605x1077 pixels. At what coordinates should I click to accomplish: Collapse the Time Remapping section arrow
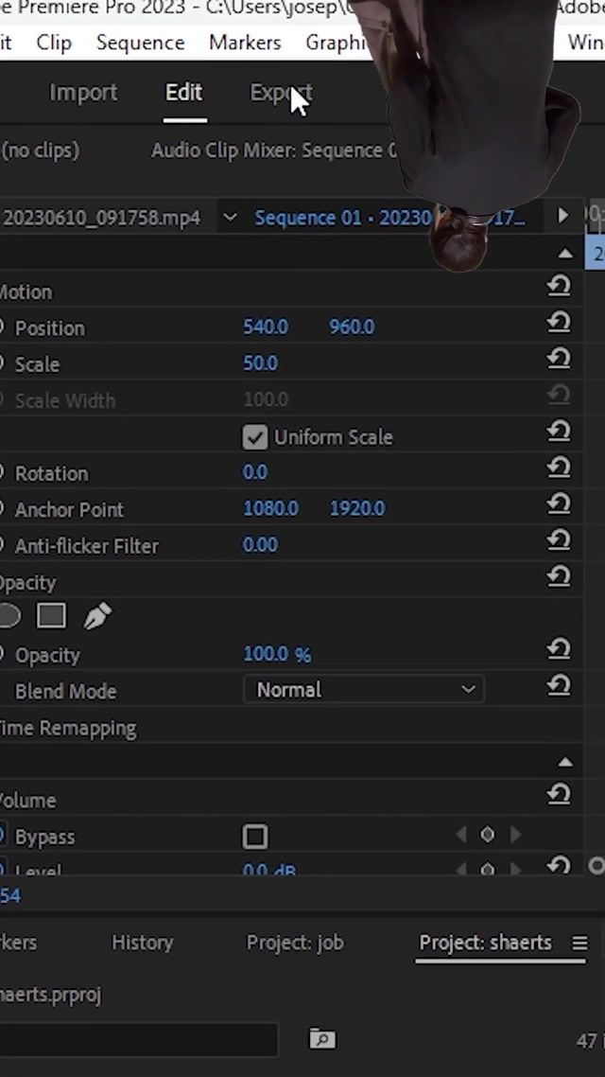[565, 762]
